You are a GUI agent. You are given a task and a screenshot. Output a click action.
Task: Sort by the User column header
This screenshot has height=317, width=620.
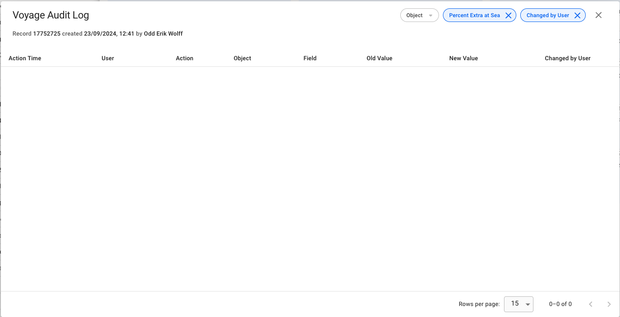point(108,58)
